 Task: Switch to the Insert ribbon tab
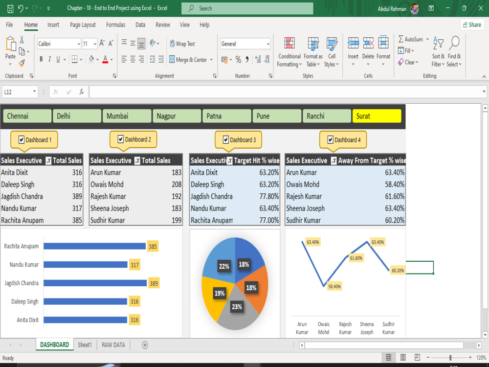tap(53, 24)
